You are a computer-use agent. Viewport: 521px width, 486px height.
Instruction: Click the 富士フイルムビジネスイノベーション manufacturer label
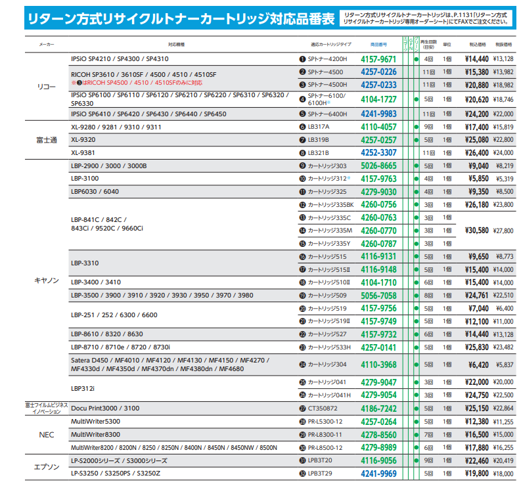[x=47, y=409]
